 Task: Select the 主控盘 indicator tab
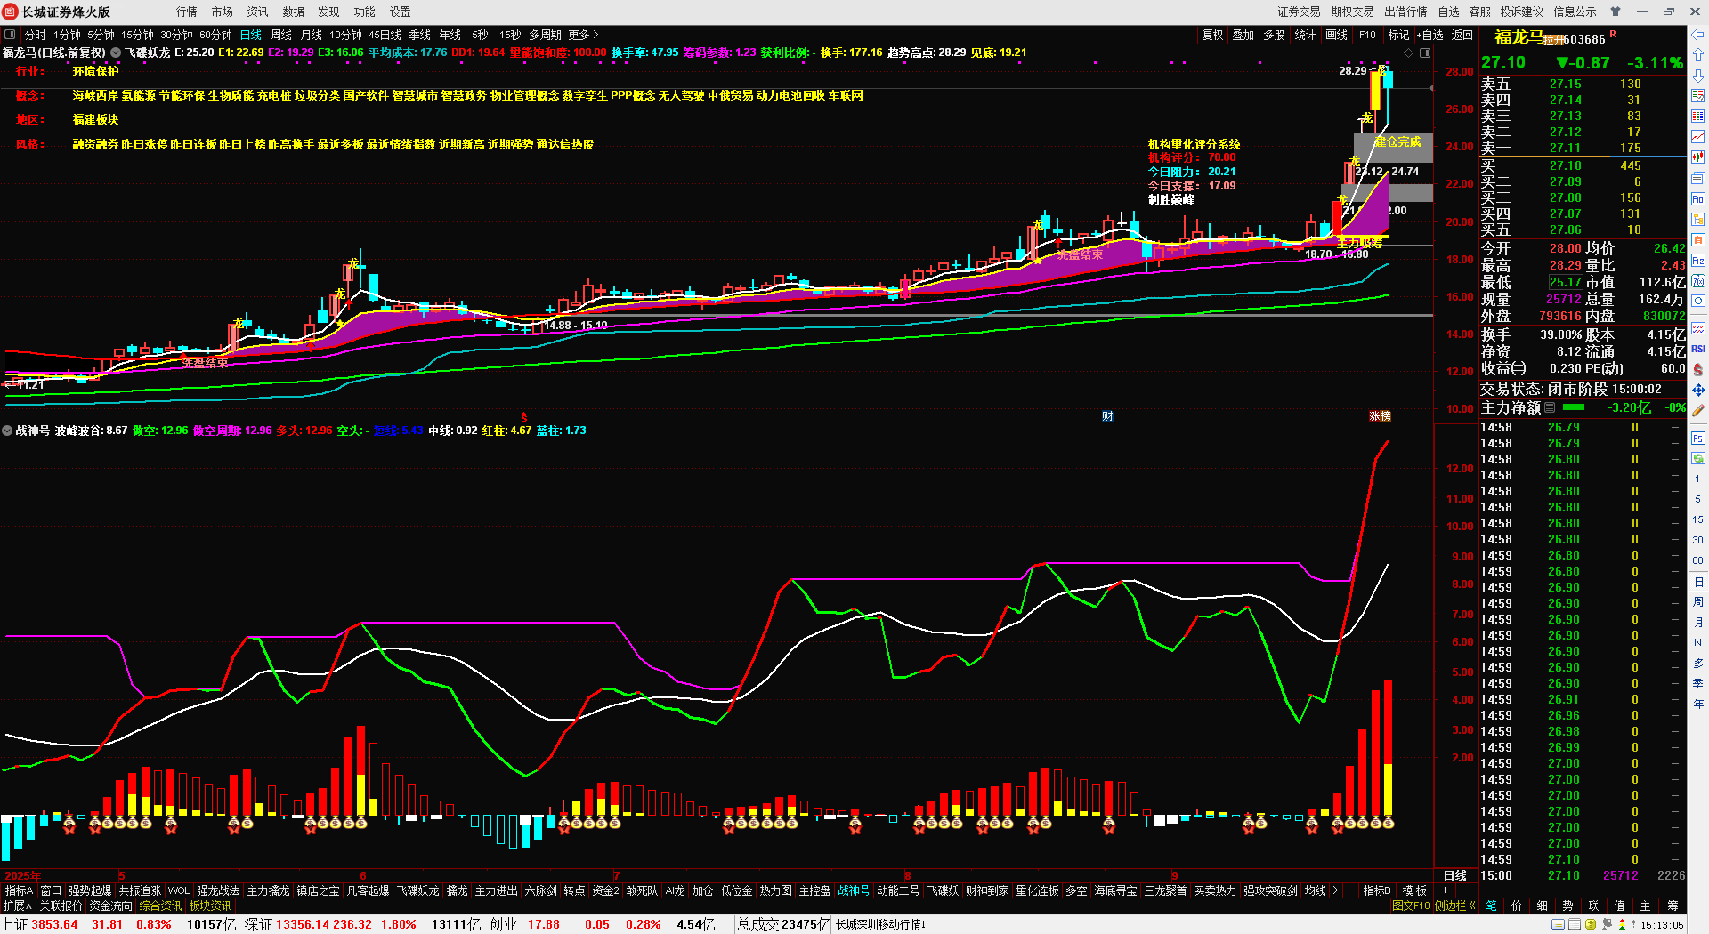(x=814, y=890)
